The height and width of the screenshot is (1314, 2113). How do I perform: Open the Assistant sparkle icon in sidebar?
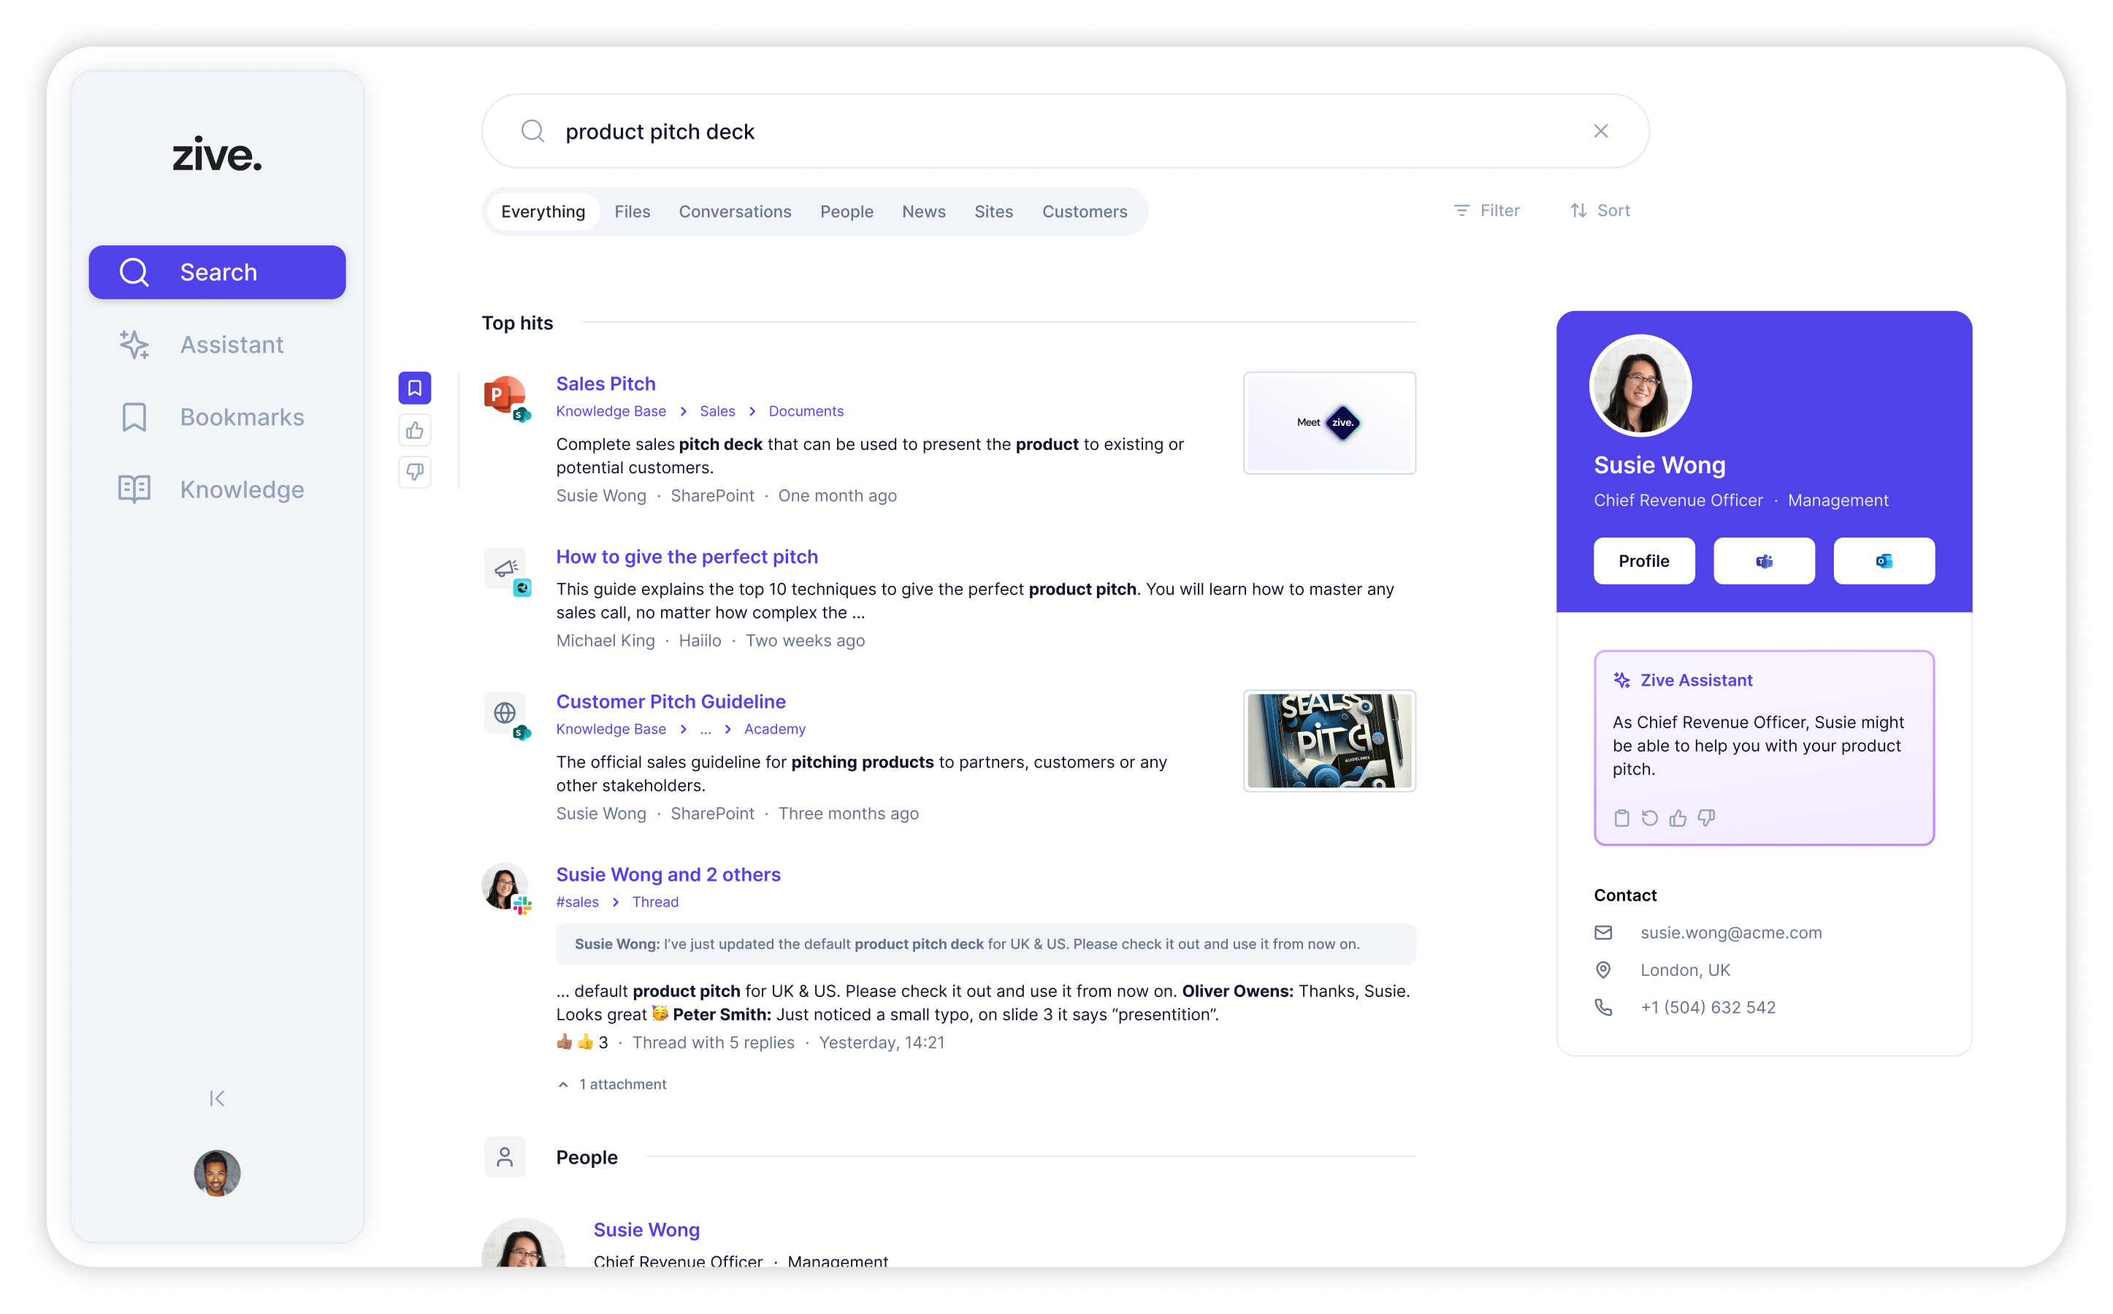134,344
